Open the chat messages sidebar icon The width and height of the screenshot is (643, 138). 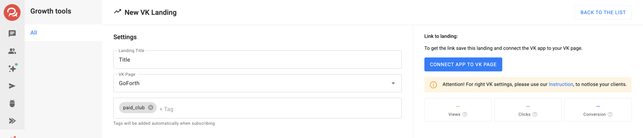(x=12, y=33)
